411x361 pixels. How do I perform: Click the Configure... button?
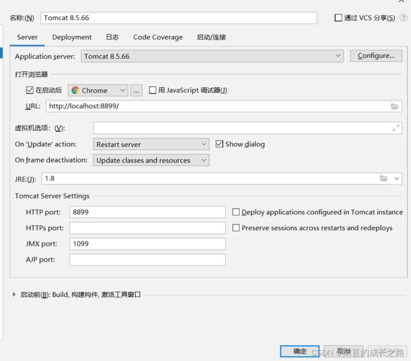click(x=376, y=56)
